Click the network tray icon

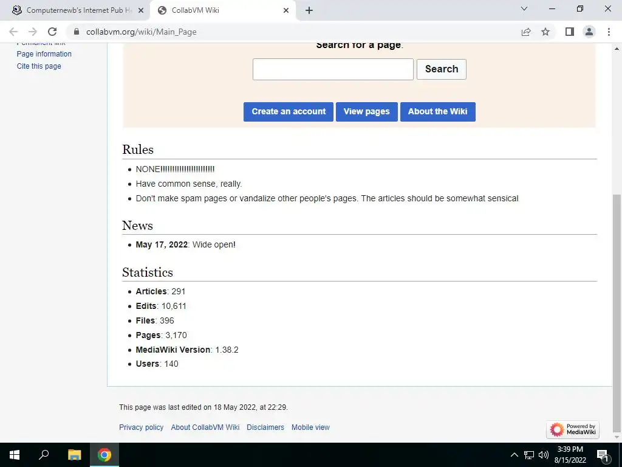(529, 455)
